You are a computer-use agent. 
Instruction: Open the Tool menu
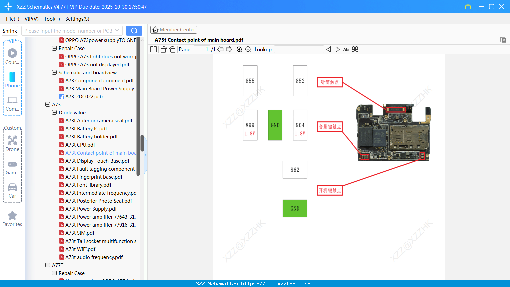pyautogui.click(x=52, y=19)
